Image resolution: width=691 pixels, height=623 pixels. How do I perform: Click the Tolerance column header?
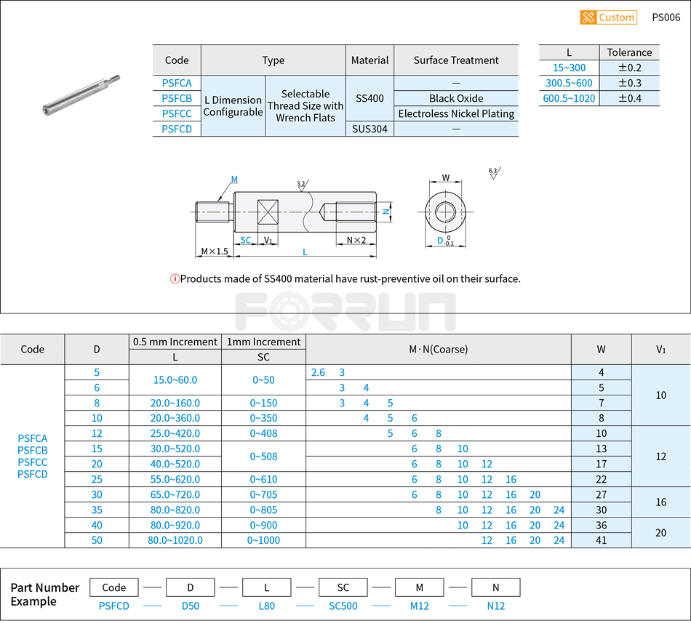tap(630, 52)
